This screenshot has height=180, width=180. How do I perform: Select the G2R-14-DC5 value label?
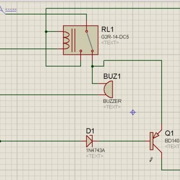(115, 37)
